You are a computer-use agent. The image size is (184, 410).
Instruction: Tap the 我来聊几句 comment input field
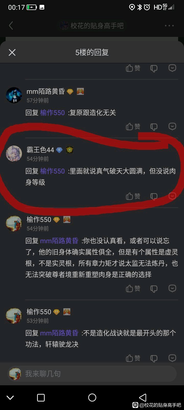tap(92, 374)
